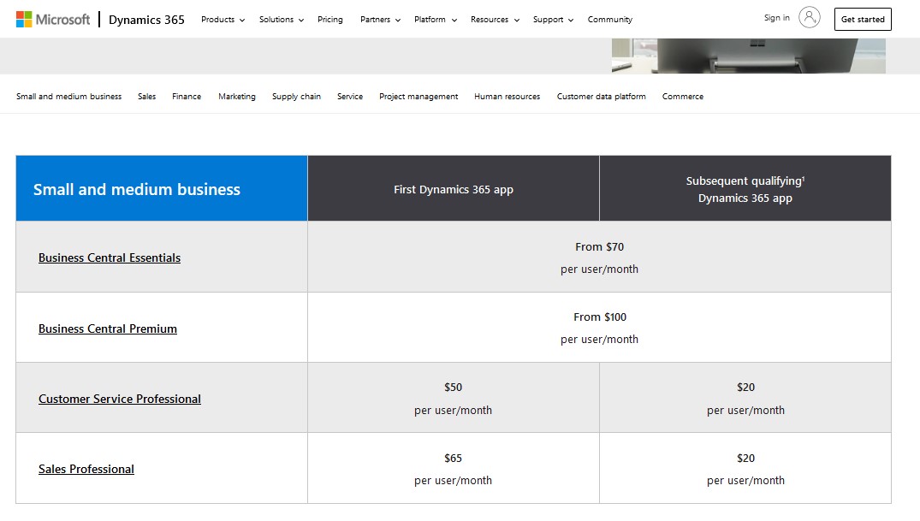This screenshot has width=920, height=521.
Task: Open the Business Central Essentials link
Action: tap(109, 258)
